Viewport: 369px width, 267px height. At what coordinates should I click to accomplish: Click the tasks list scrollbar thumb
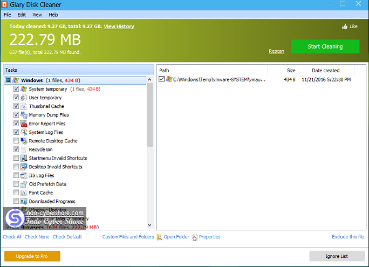[149, 115]
